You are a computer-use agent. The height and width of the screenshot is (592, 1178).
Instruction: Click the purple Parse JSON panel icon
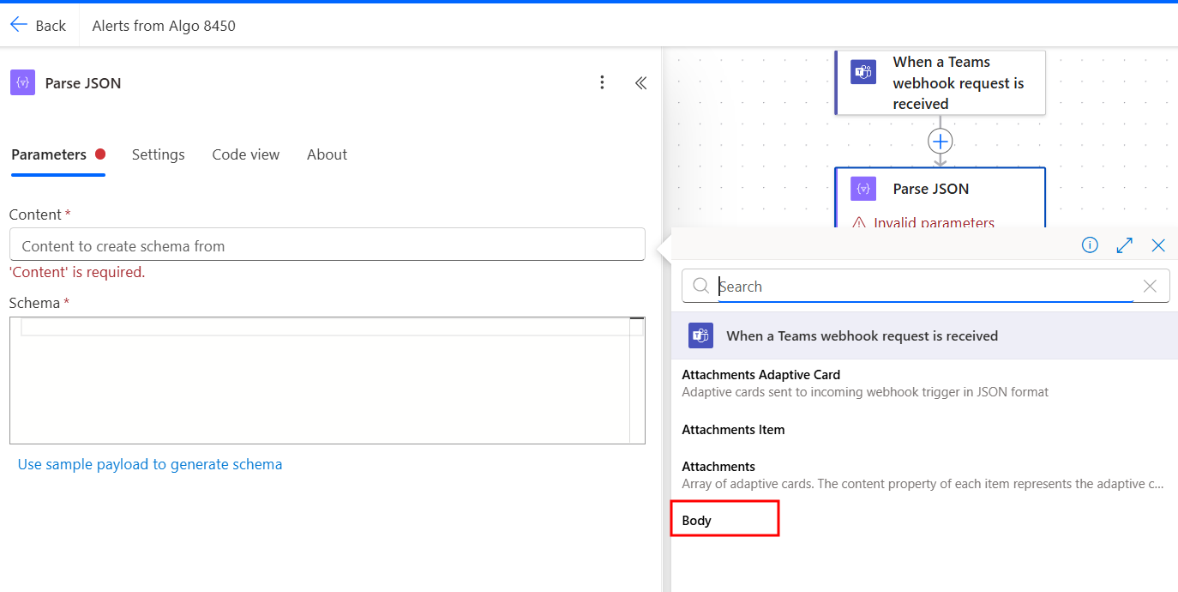(x=23, y=82)
